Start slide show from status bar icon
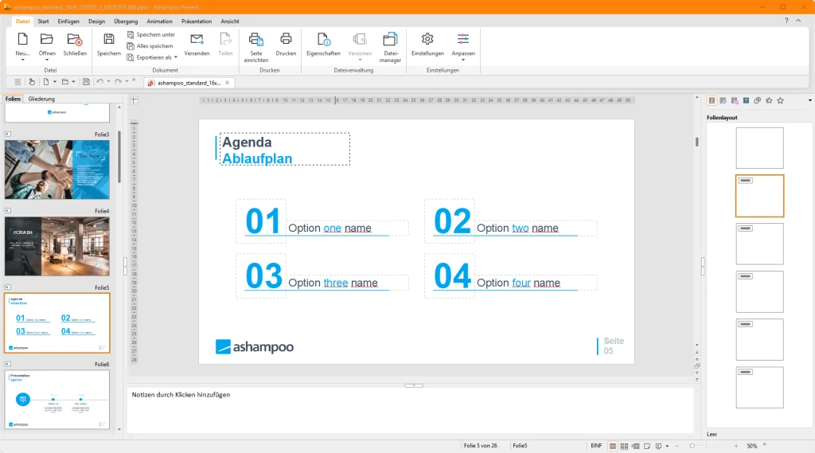This screenshot has width=815, height=453. pos(658,447)
